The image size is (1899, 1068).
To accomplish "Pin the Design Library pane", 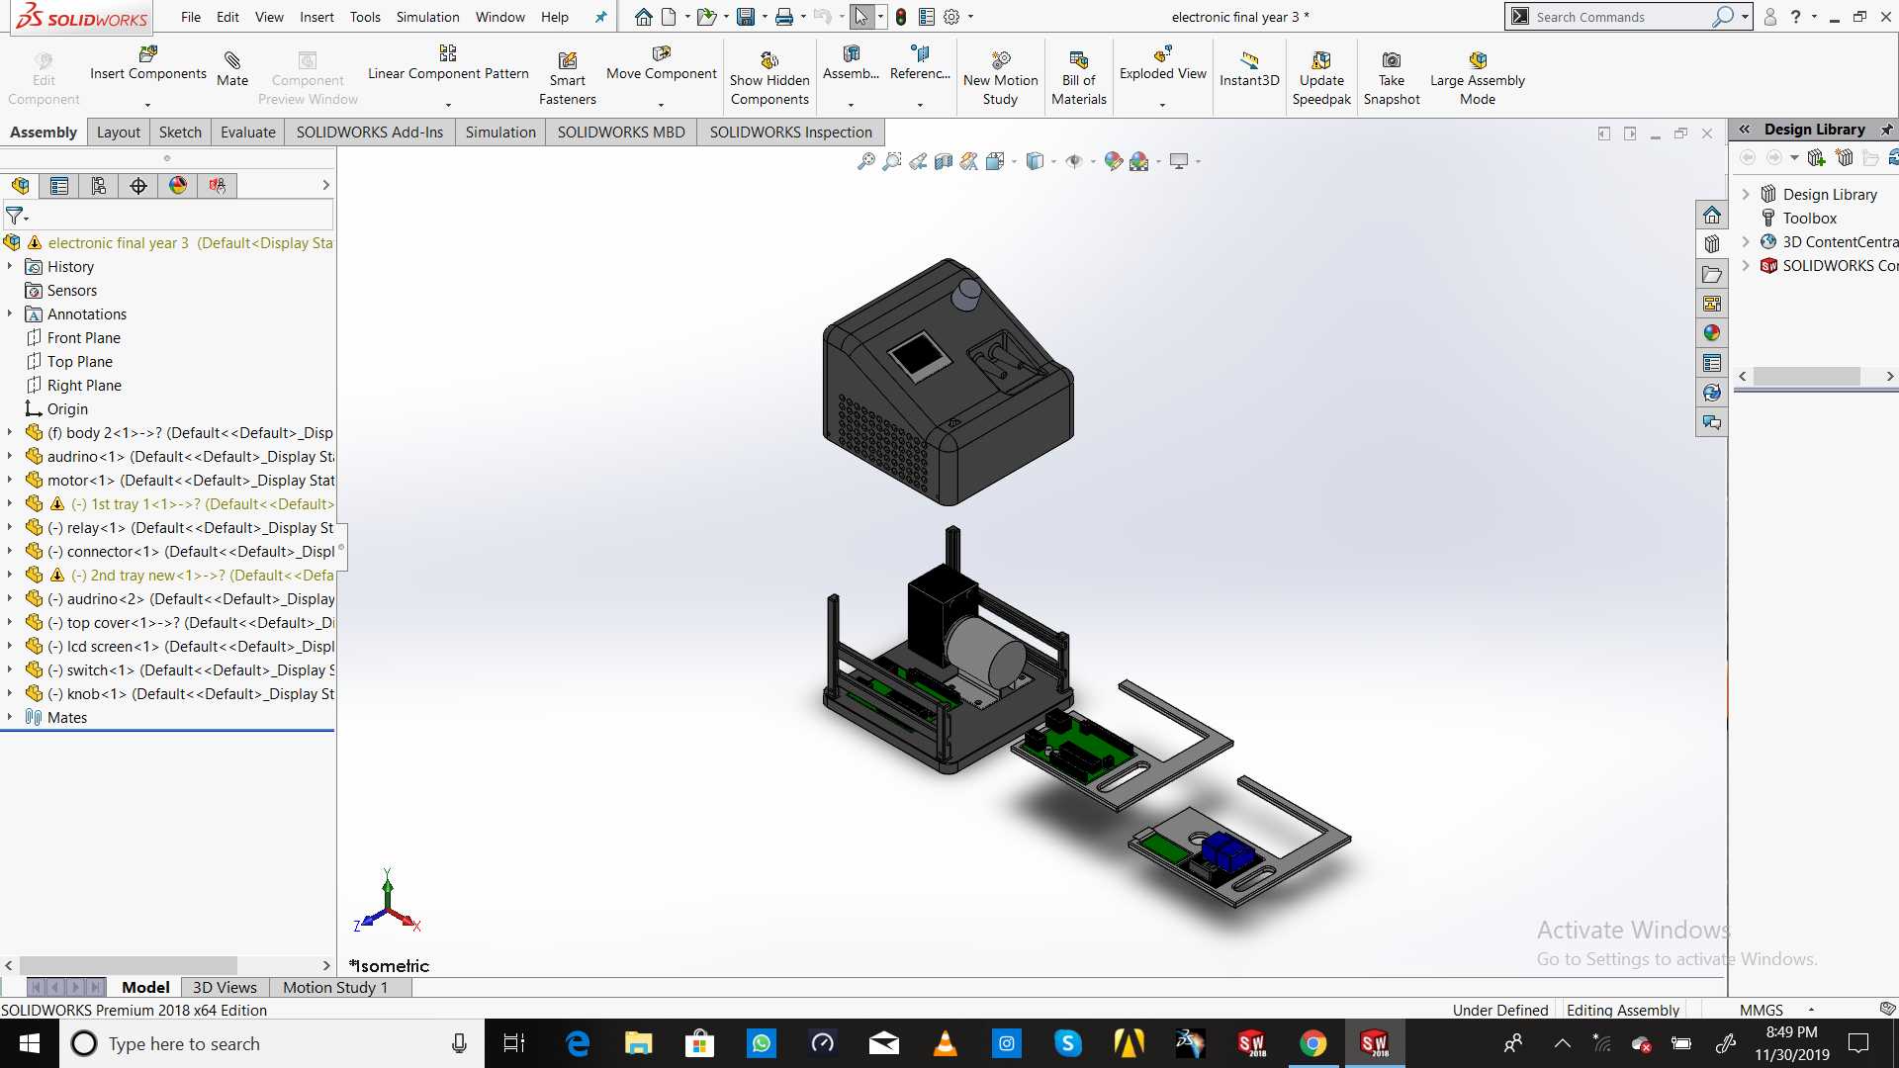I will tap(1887, 130).
